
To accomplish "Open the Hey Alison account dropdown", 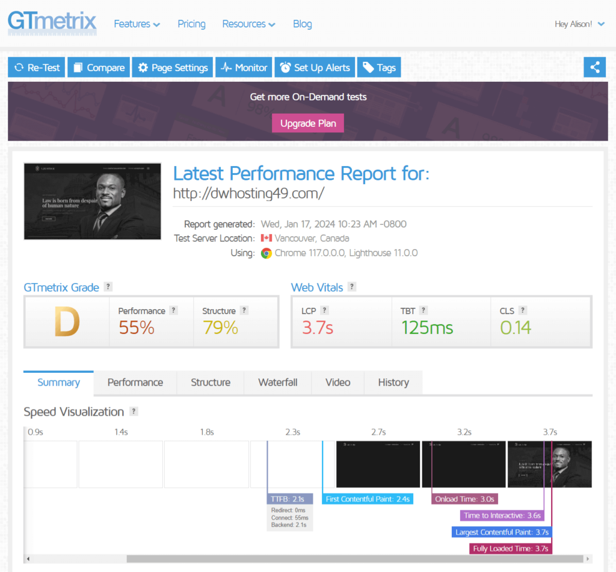I will pos(579,24).
